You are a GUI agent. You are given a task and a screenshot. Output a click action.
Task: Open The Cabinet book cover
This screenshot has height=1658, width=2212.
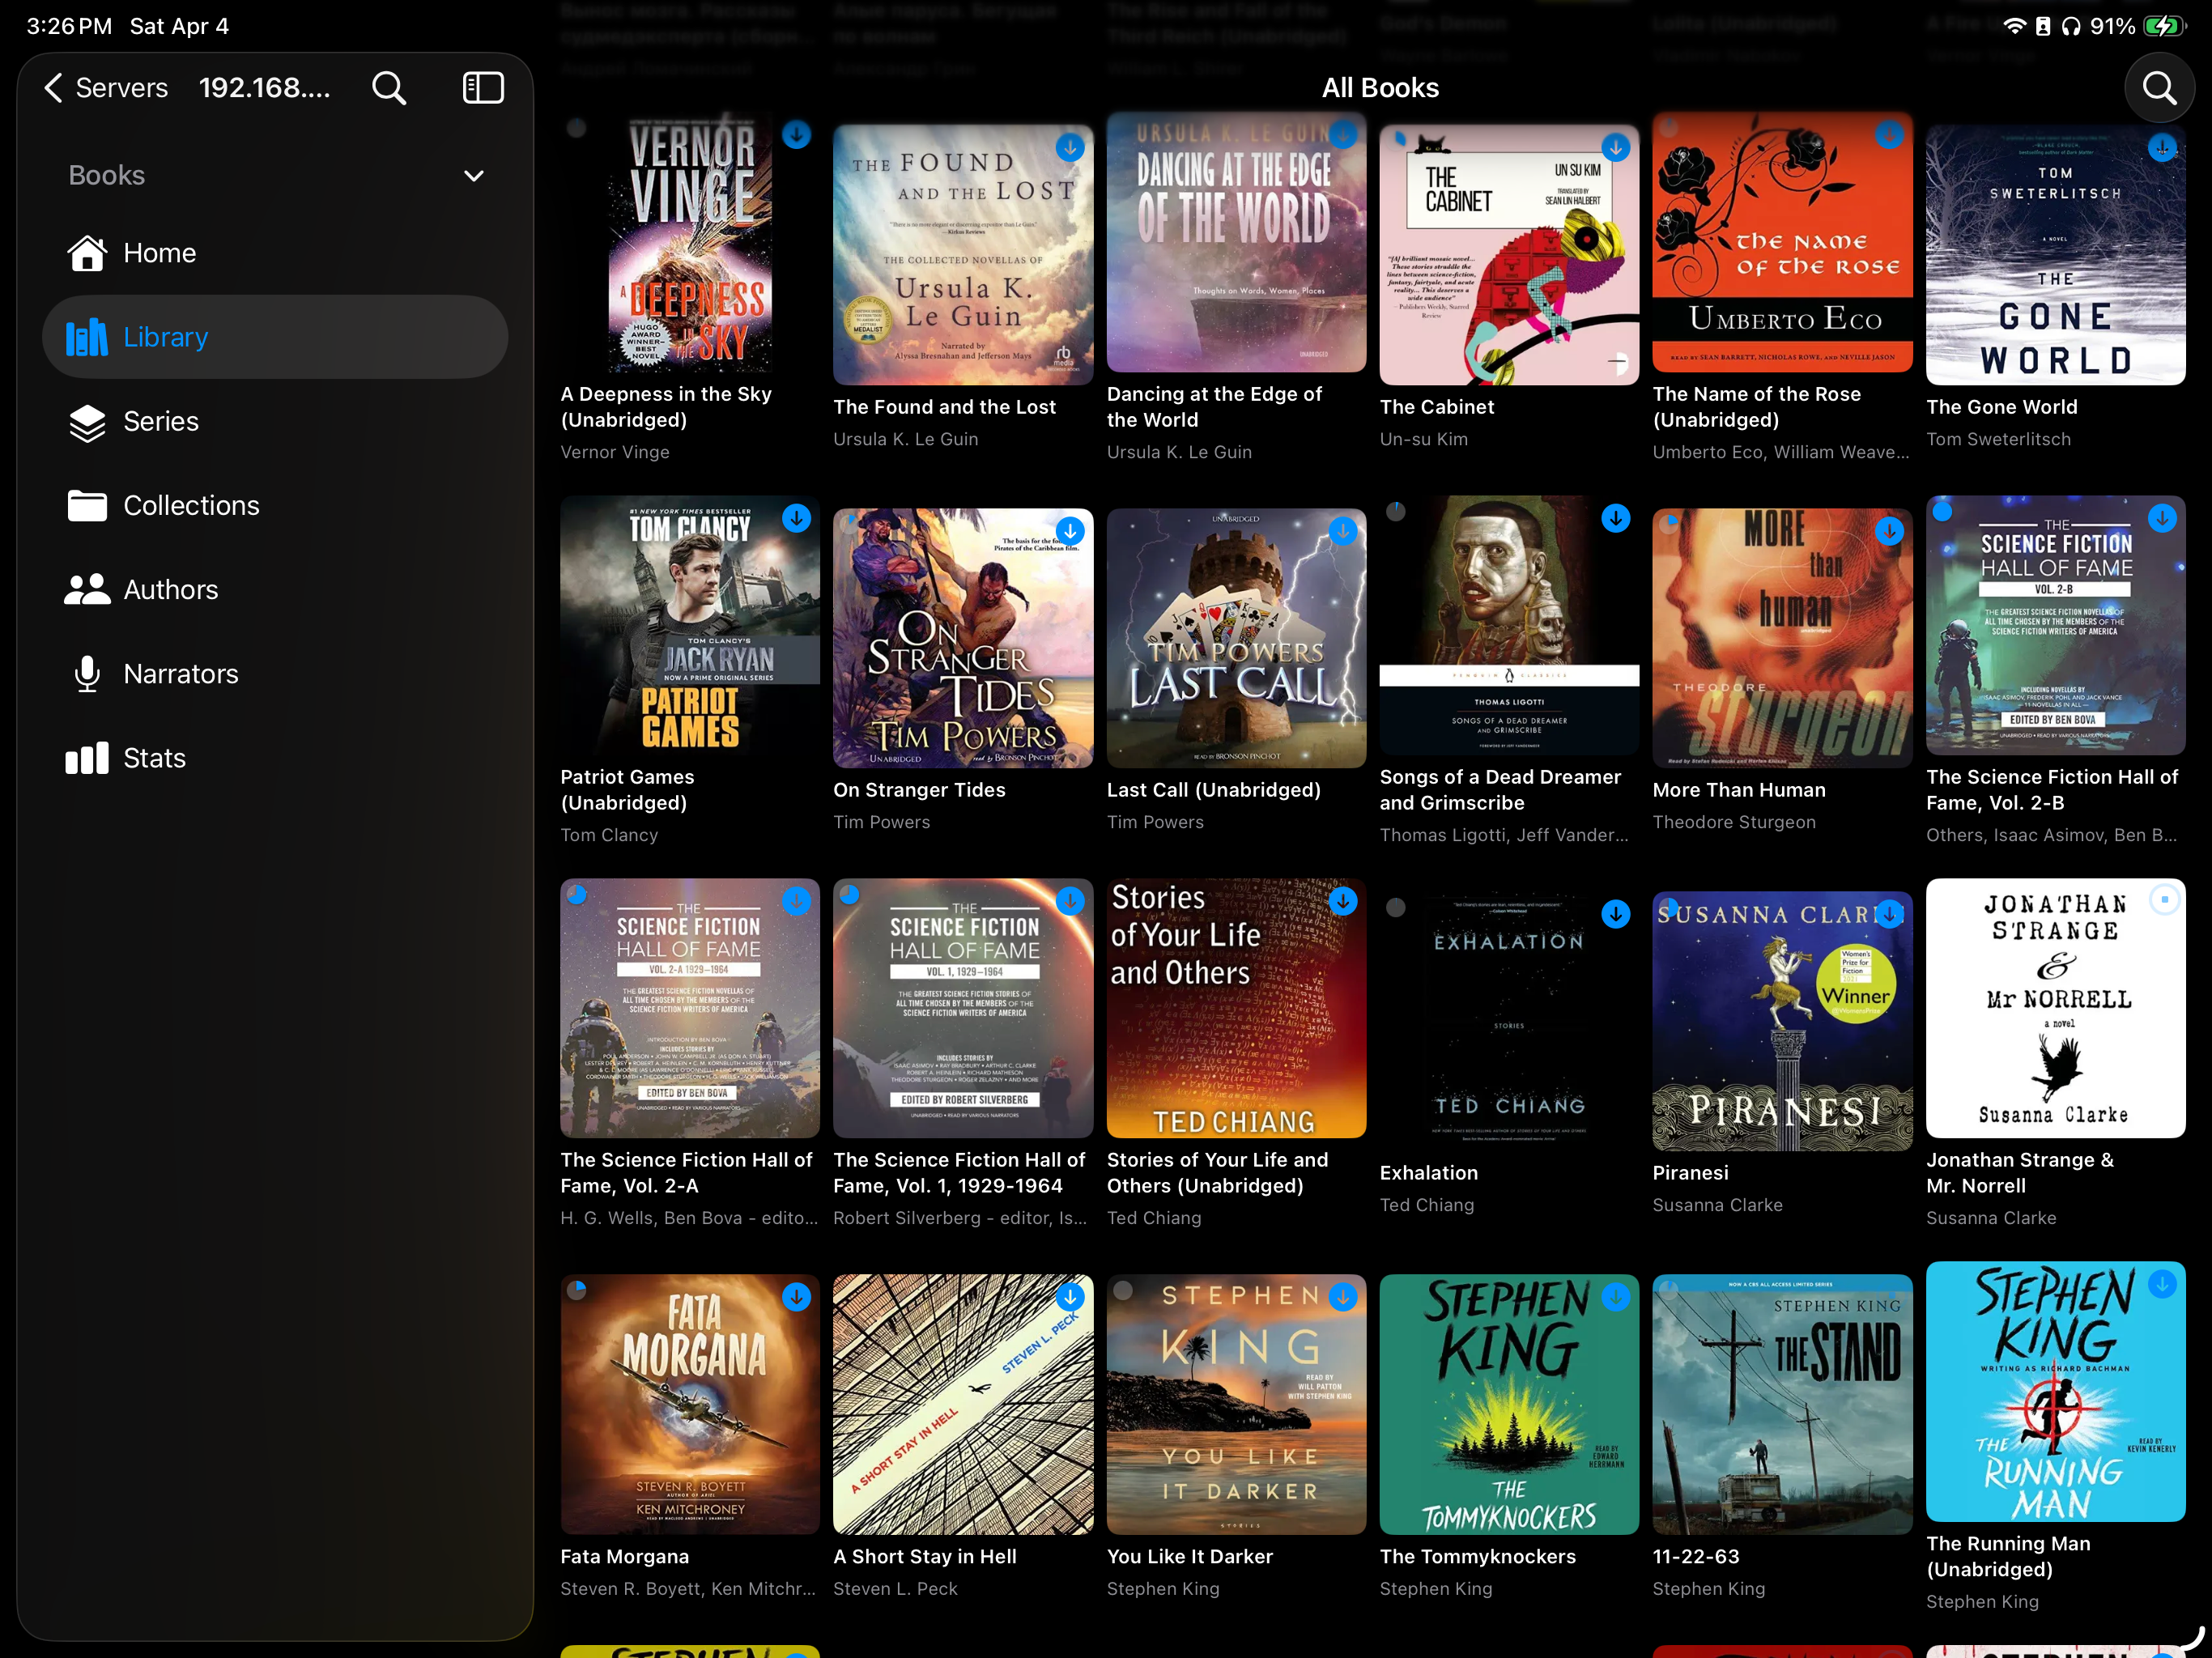tap(1509, 255)
